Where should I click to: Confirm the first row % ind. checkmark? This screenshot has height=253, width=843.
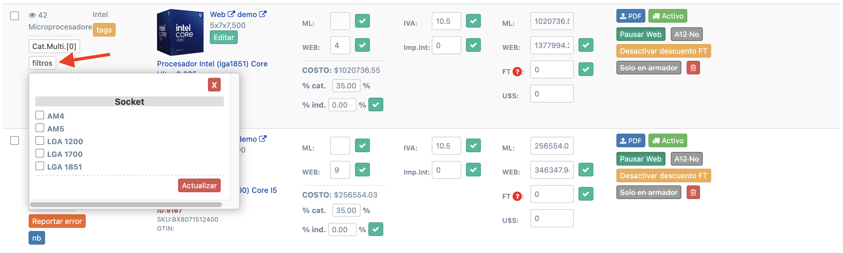375,105
